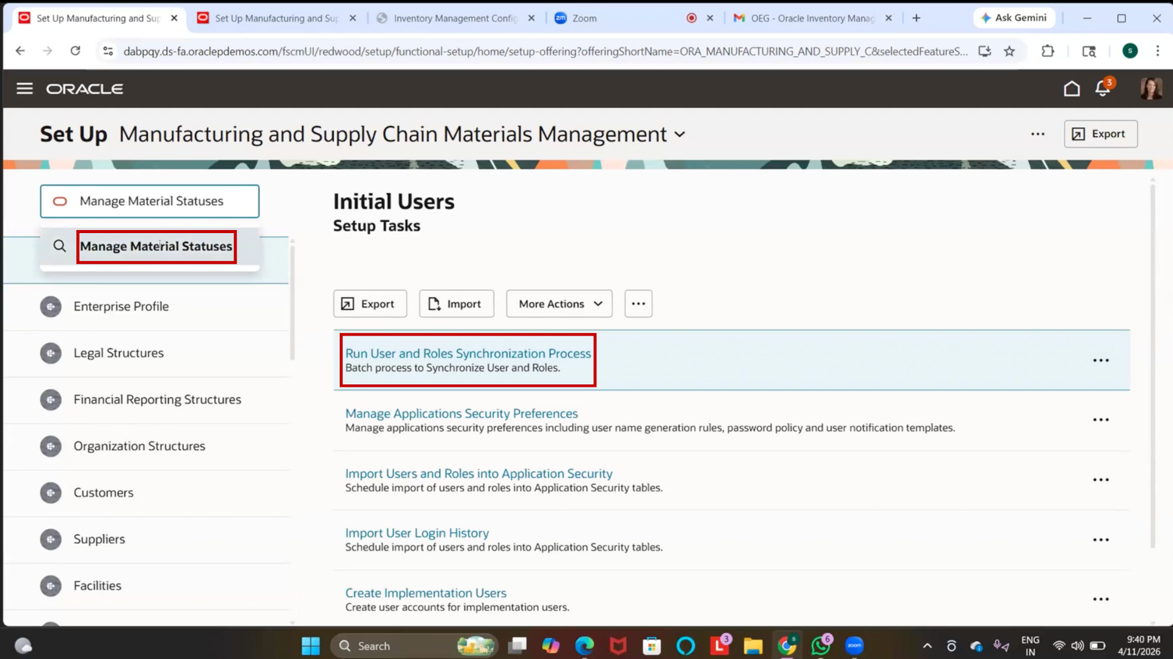Open the Import User Login History task
This screenshot has height=659, width=1173.
coord(417,533)
